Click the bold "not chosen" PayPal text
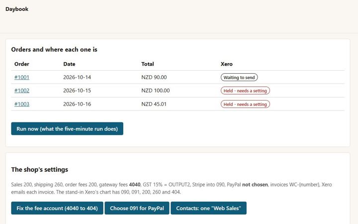Screen dimensions: 358x224 pos(255,185)
